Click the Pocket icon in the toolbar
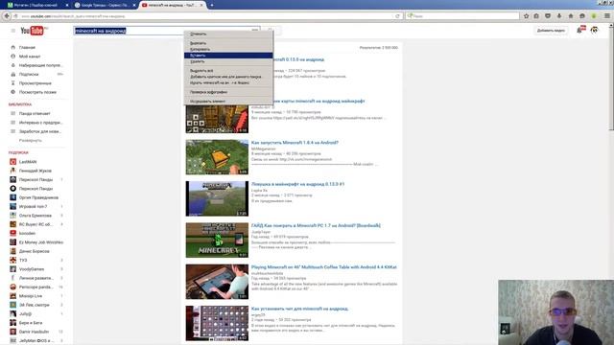 click(x=548, y=16)
